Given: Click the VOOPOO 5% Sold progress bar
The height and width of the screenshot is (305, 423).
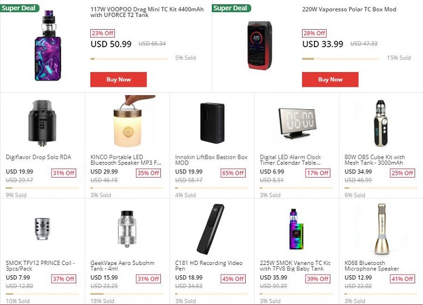Looking at the screenshot, I should coord(130,59).
